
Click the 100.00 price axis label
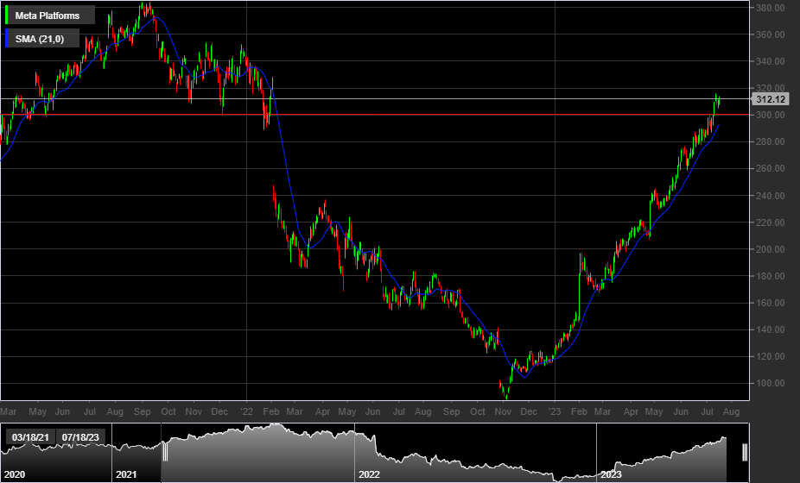[x=768, y=383]
